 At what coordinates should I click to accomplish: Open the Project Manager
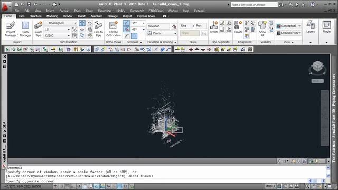[x=11, y=29]
